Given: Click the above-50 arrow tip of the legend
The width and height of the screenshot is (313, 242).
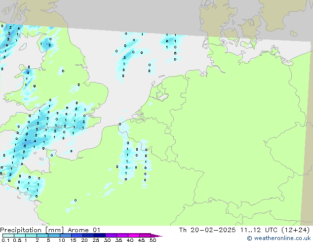Looking at the screenshot, I should tap(156, 236).
